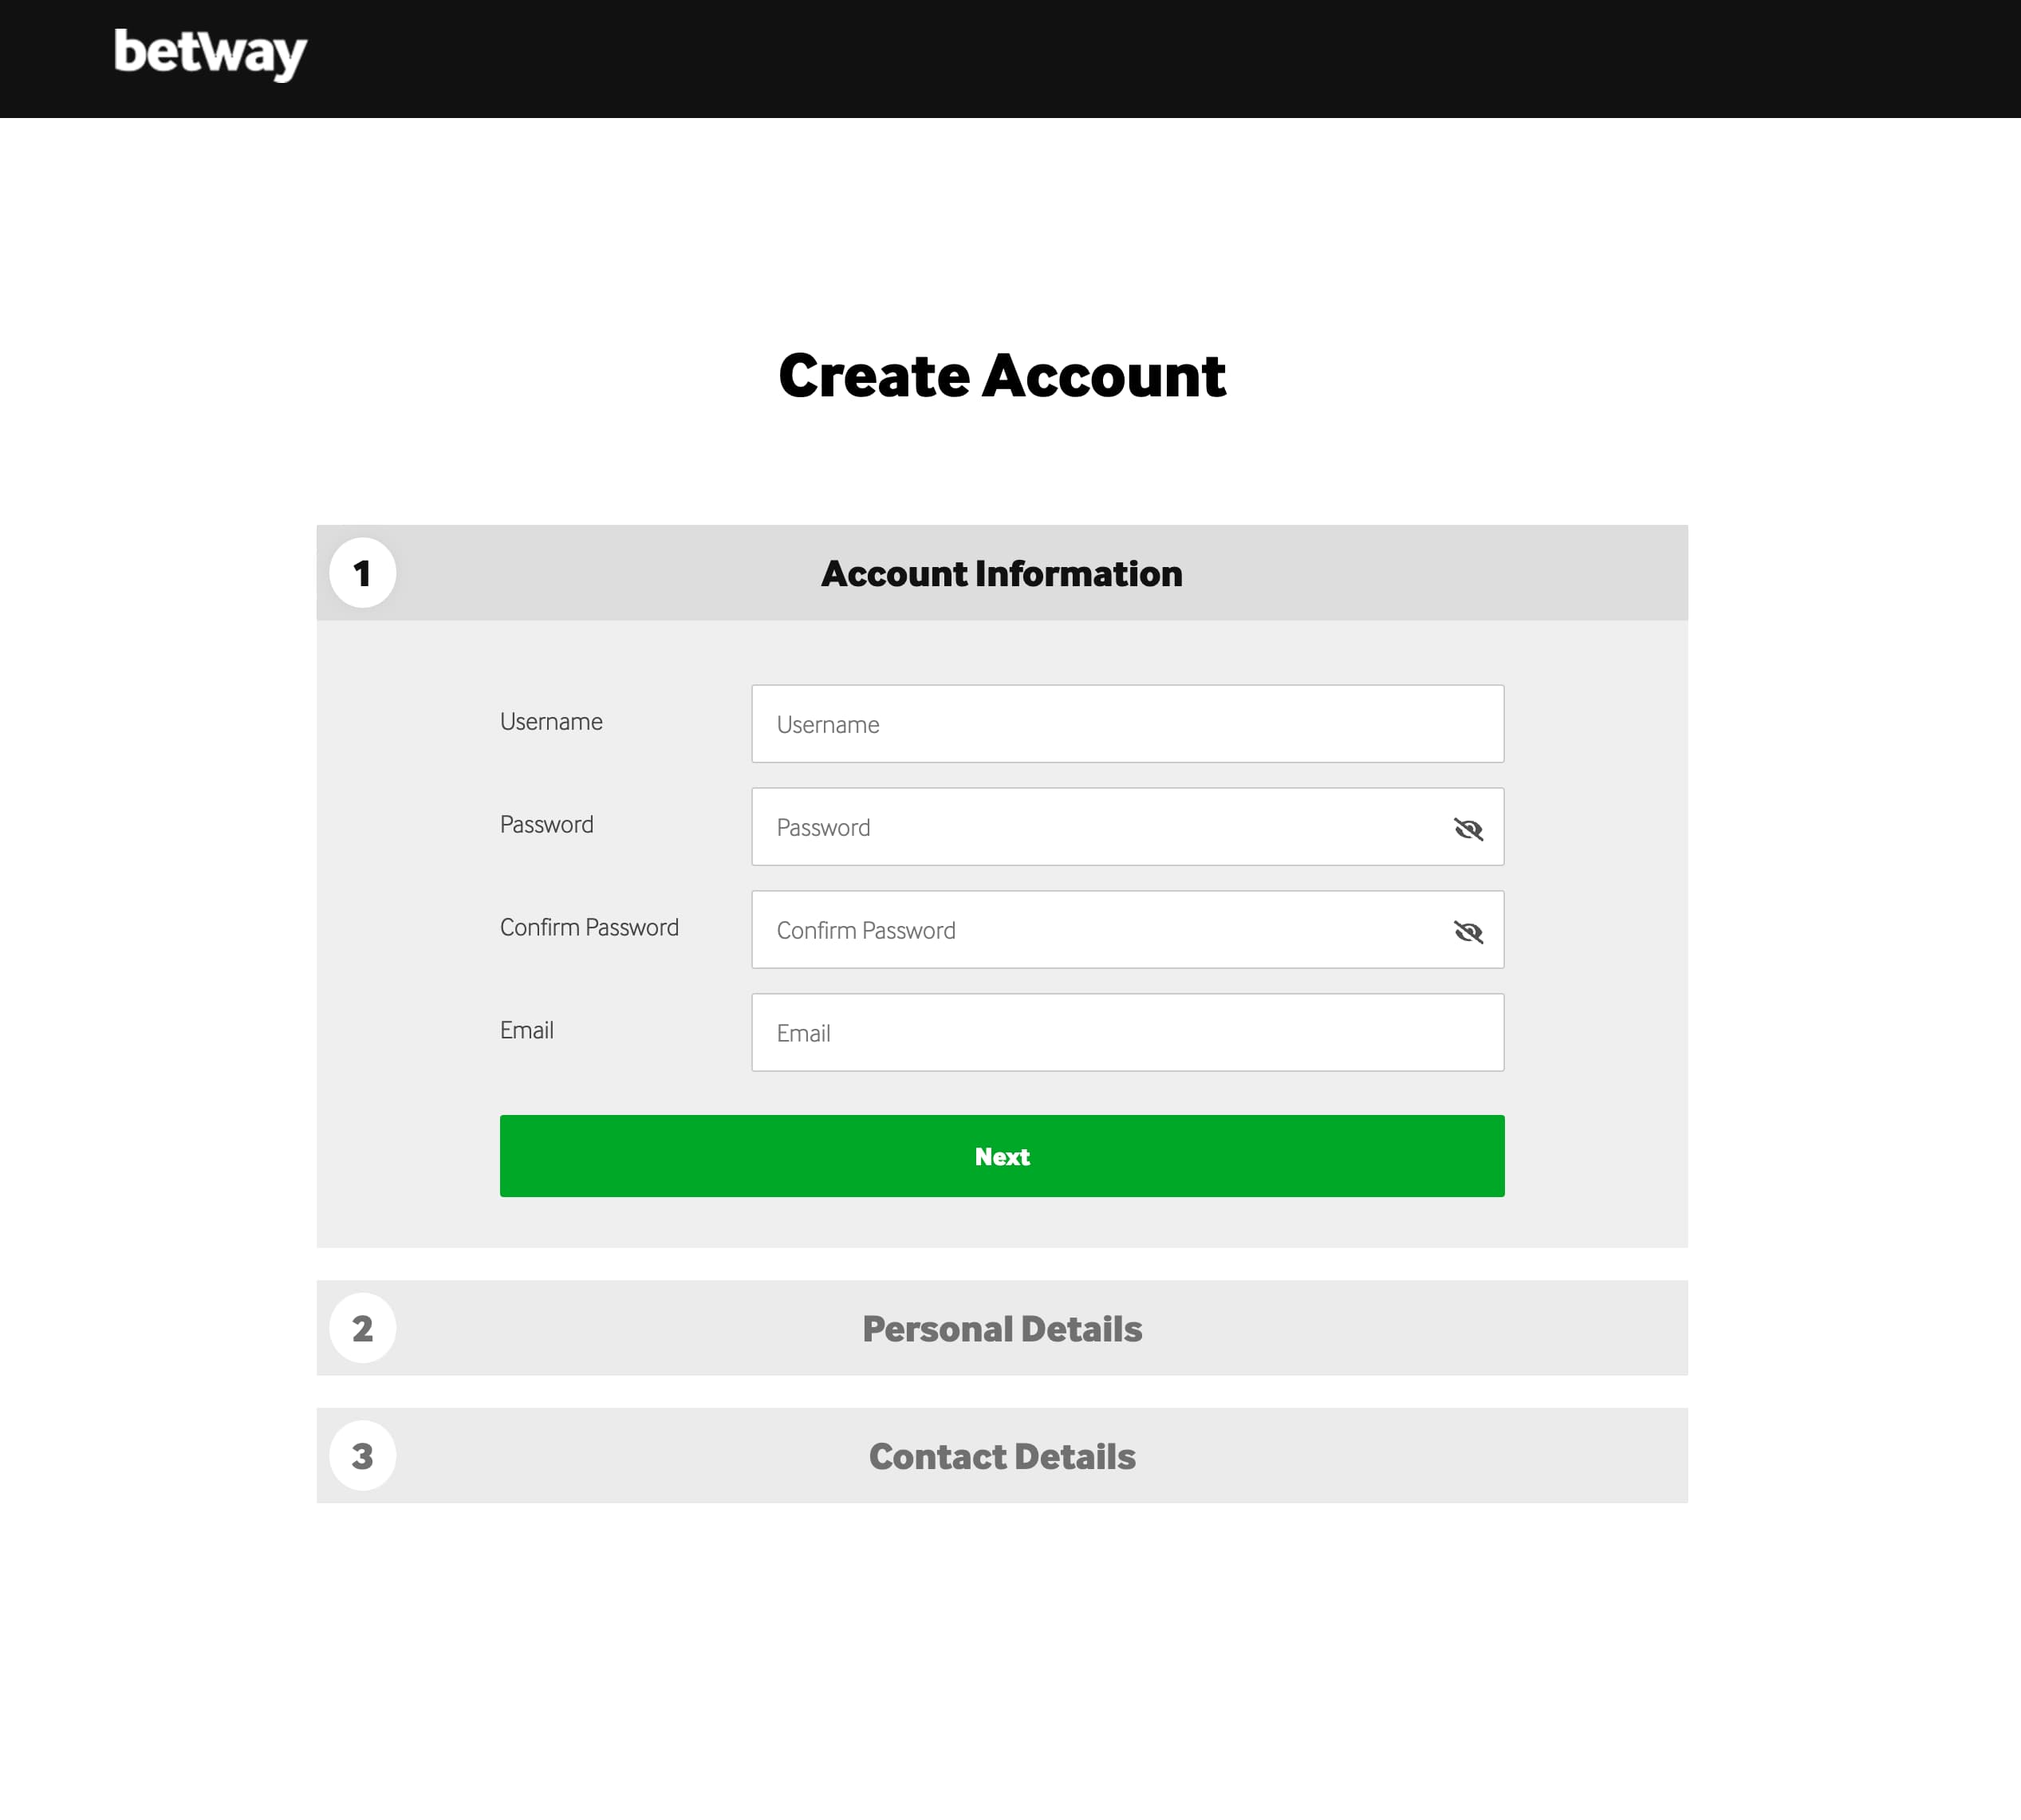The image size is (2021, 1820).
Task: Expand the Contact Details section
Action: click(x=1001, y=1456)
